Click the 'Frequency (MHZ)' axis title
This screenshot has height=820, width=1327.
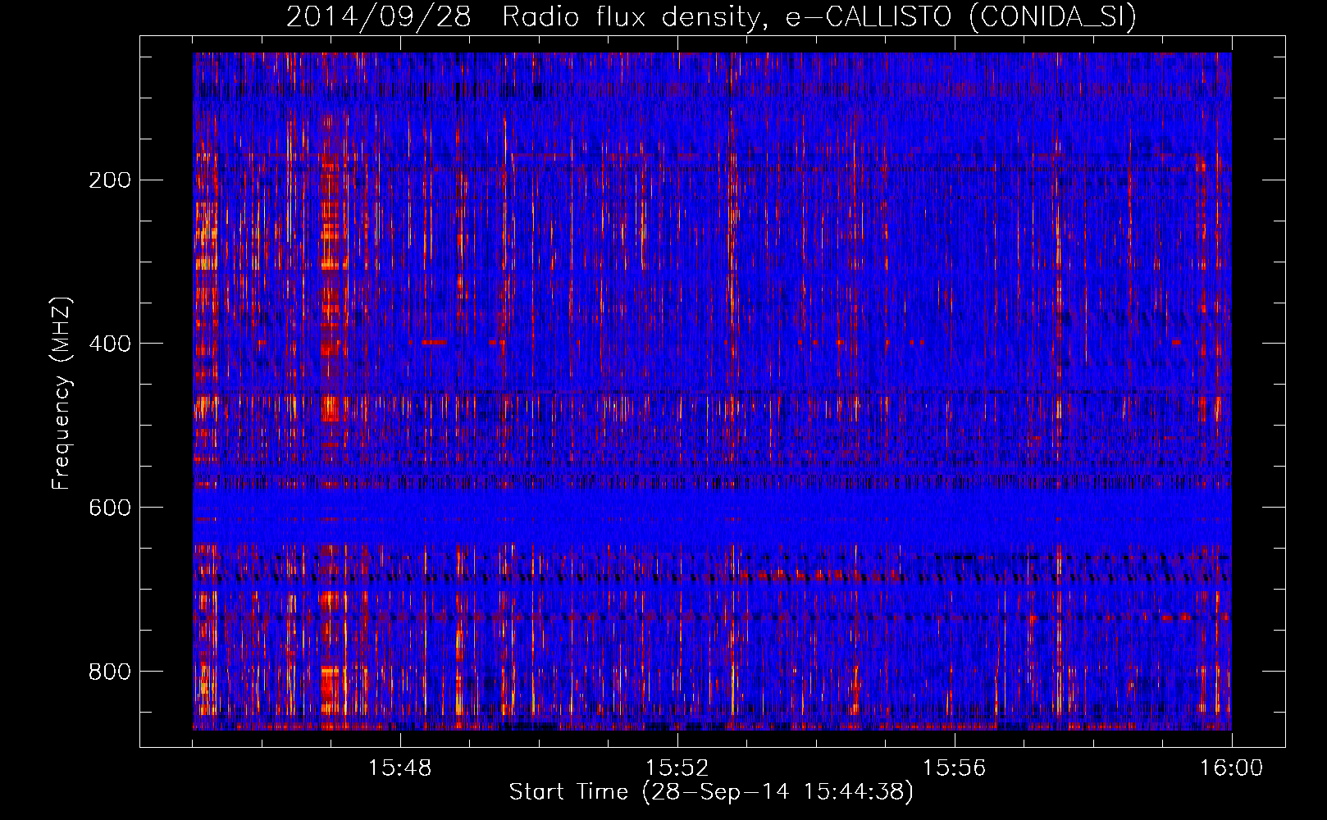tap(62, 393)
